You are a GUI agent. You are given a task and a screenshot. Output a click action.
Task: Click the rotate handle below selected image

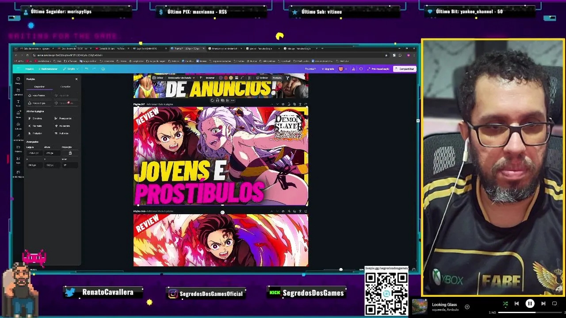point(222,212)
